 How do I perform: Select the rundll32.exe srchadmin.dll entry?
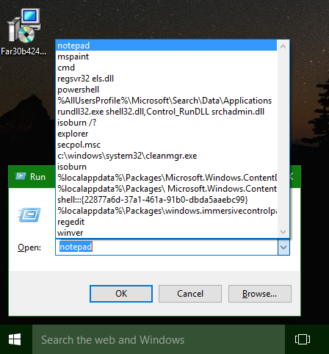[x=166, y=112]
